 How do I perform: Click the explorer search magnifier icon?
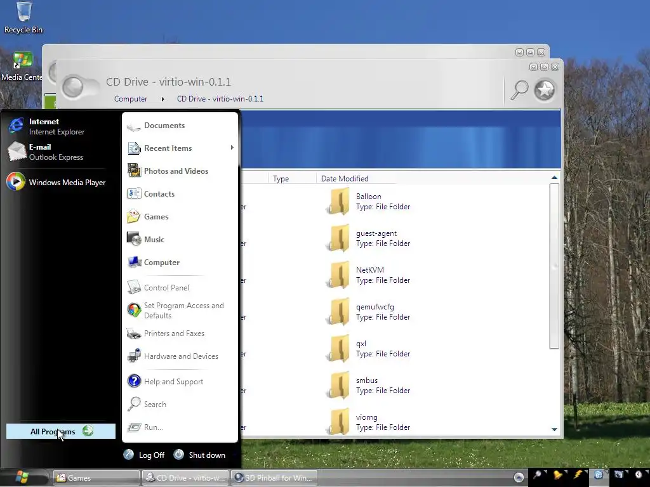(519, 89)
